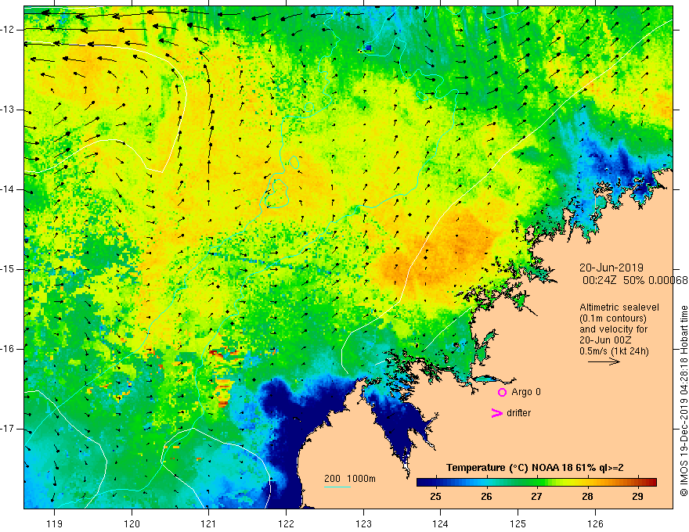Click the Temperature (°C) NOAA 18 title

click(x=535, y=468)
